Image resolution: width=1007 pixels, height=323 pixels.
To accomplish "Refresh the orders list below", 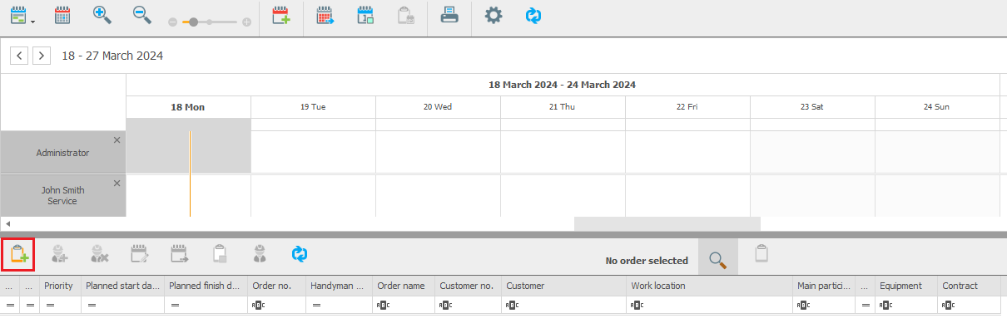I will tap(300, 254).
